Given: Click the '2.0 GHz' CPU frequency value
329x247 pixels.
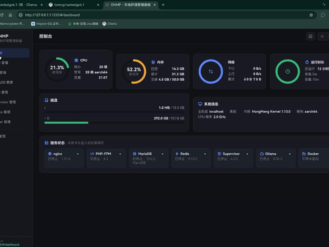Looking at the screenshot, I should (219, 117).
